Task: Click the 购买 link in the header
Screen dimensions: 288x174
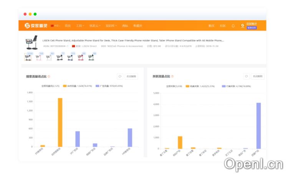Action: coord(211,26)
